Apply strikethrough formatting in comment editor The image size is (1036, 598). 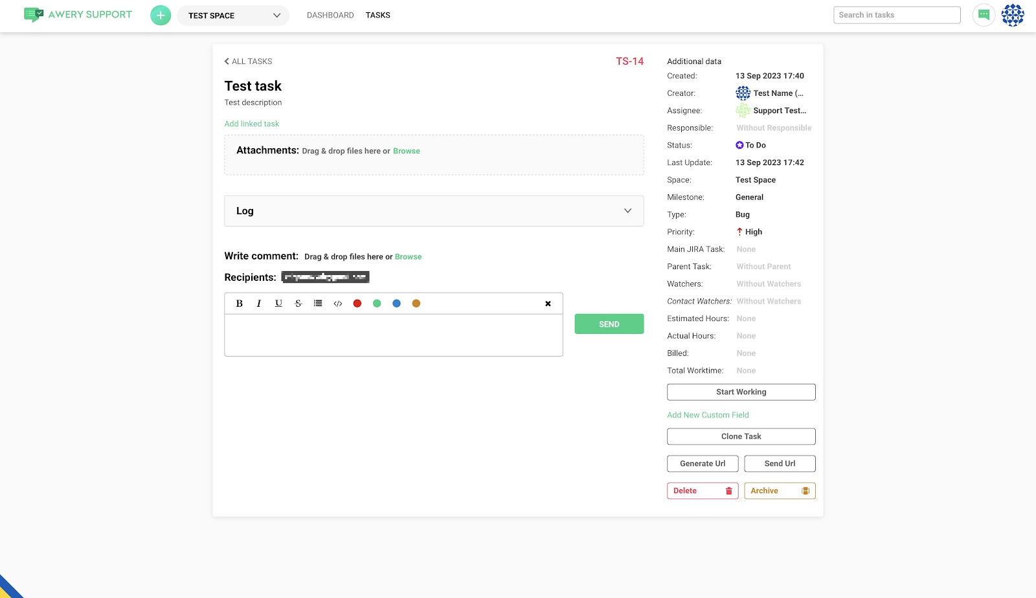tap(298, 304)
